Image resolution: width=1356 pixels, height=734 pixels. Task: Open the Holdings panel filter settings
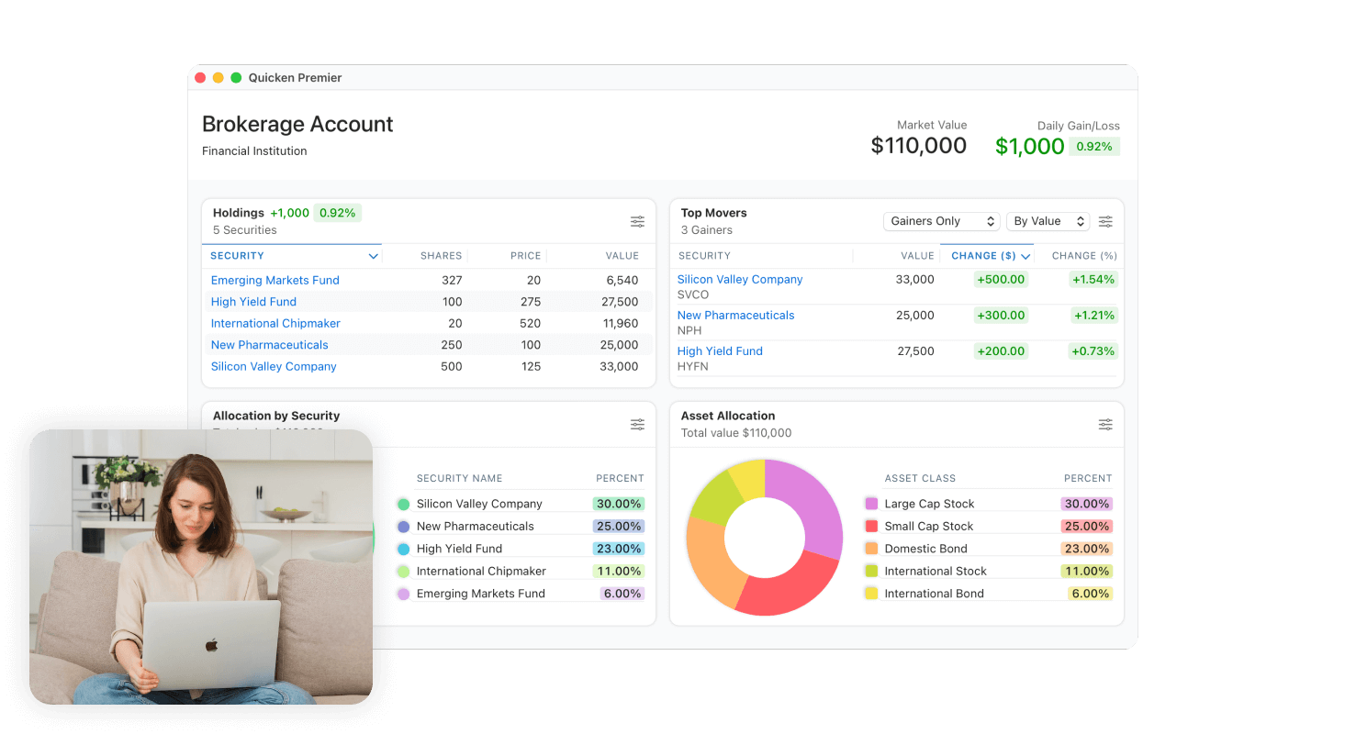click(x=637, y=221)
